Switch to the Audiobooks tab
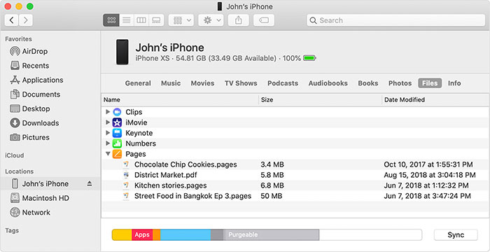This screenshot has height=252, width=490. (328, 83)
